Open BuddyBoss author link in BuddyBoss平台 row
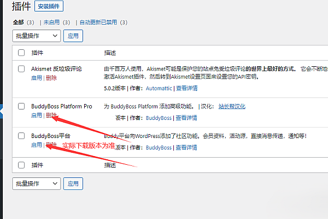328x219 pixels. pyautogui.click(x=159, y=147)
